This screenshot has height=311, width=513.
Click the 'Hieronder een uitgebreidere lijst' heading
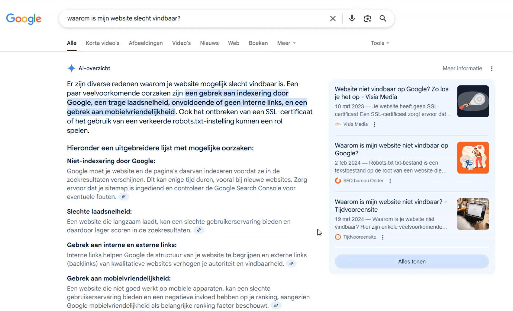[160, 148]
